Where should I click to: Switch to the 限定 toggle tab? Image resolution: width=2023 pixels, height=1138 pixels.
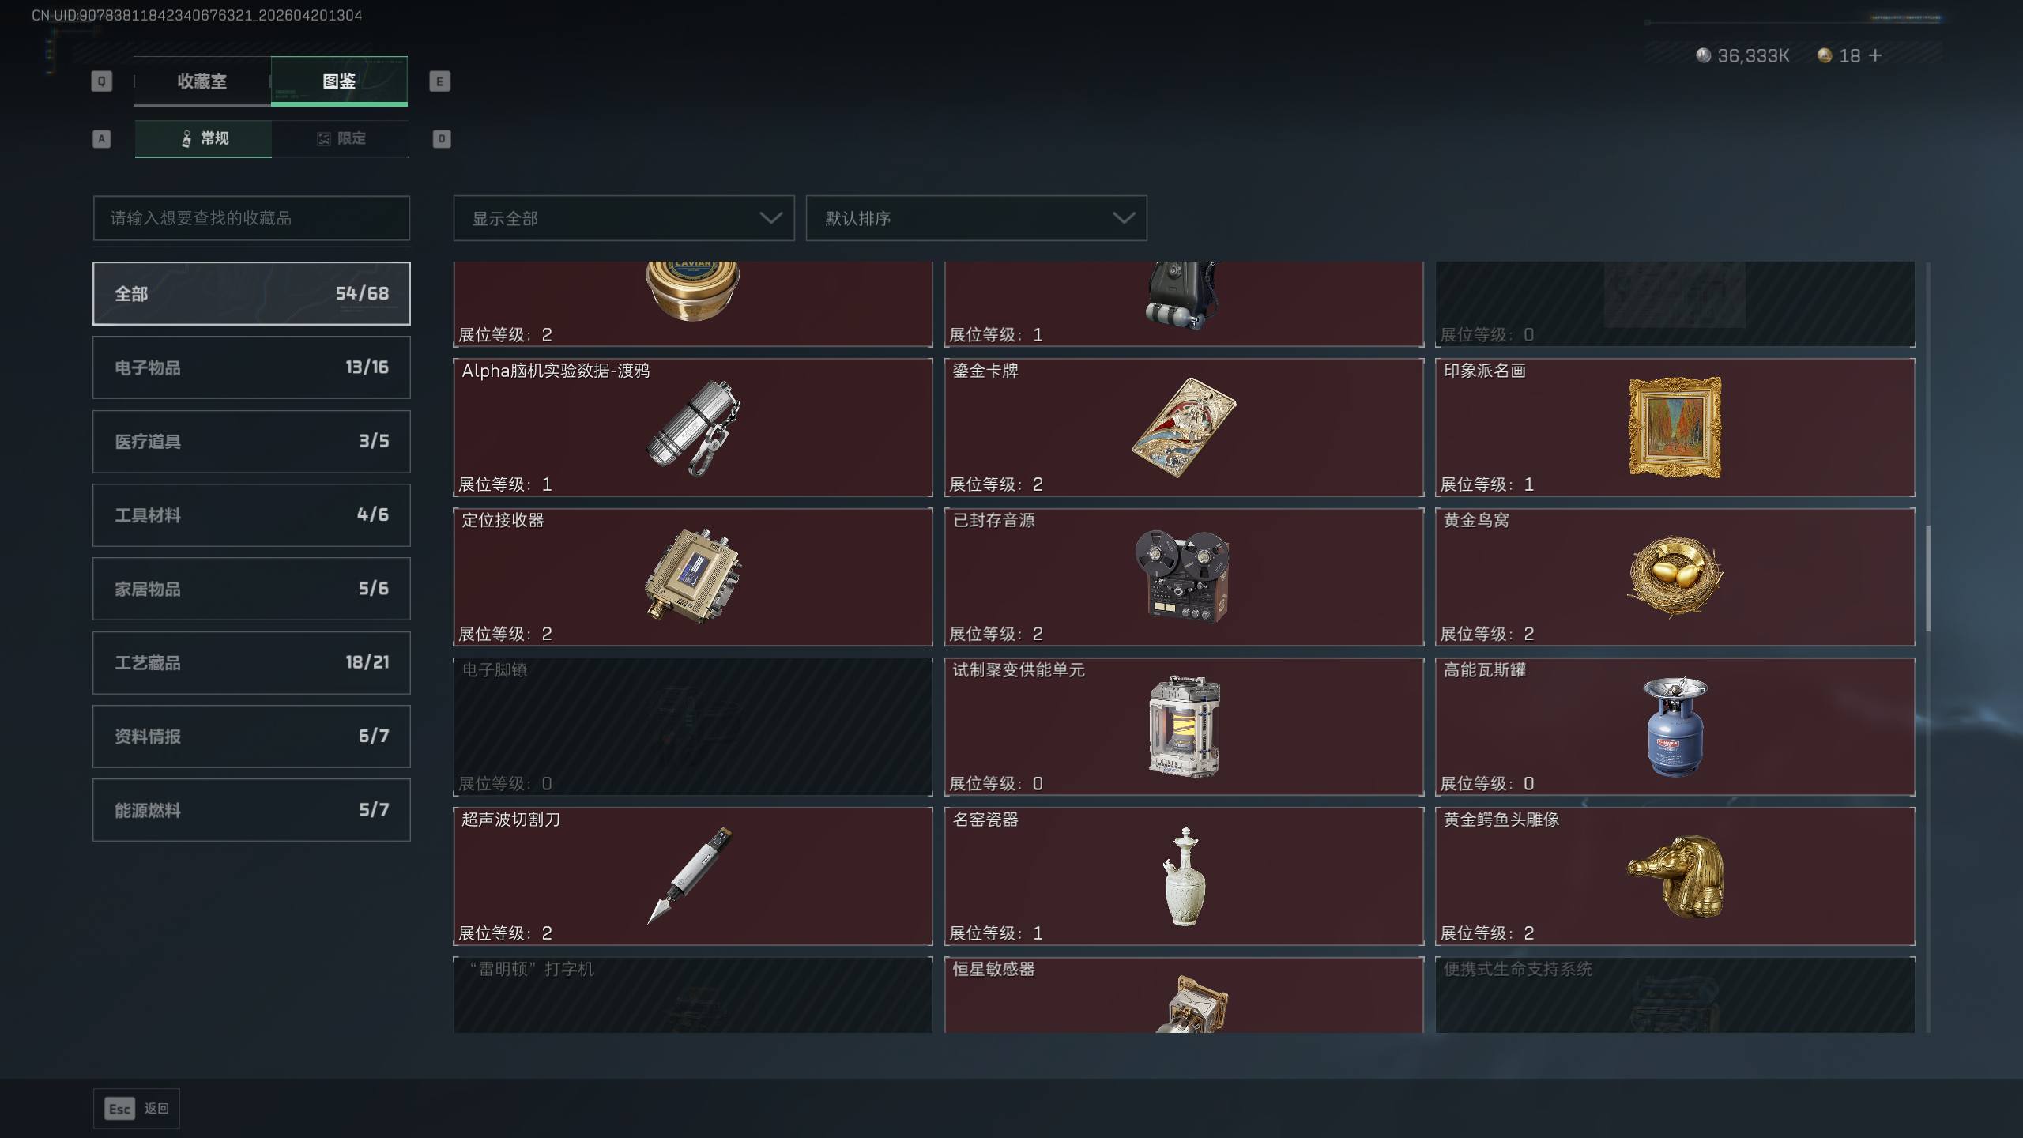341,139
